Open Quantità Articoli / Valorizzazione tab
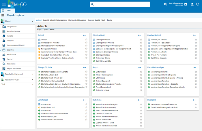Image resolution: width=202 pixels, height=131 pixels. click(55, 20)
